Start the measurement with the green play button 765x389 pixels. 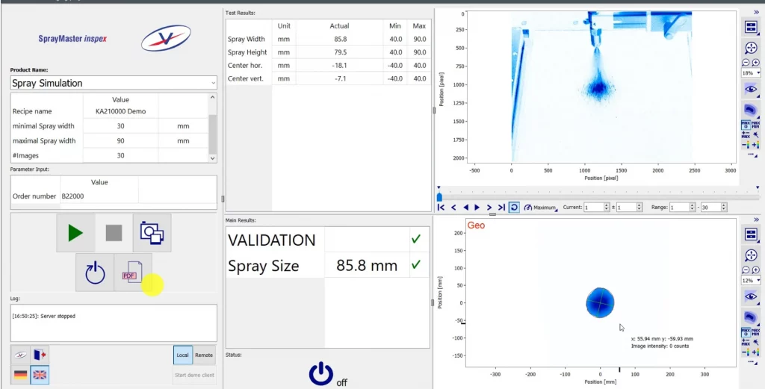[x=75, y=233]
